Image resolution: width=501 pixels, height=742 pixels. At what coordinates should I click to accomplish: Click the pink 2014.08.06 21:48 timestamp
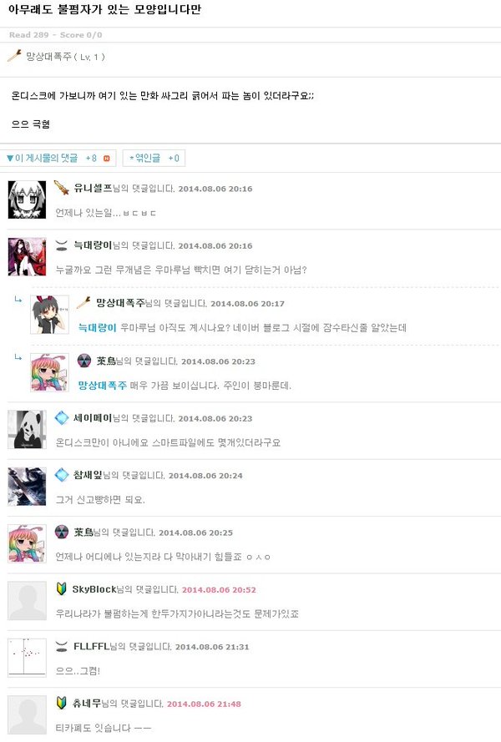(x=204, y=704)
